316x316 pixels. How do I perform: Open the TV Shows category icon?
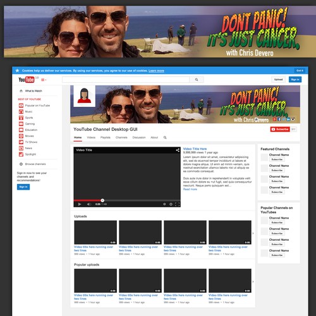coord(21,142)
